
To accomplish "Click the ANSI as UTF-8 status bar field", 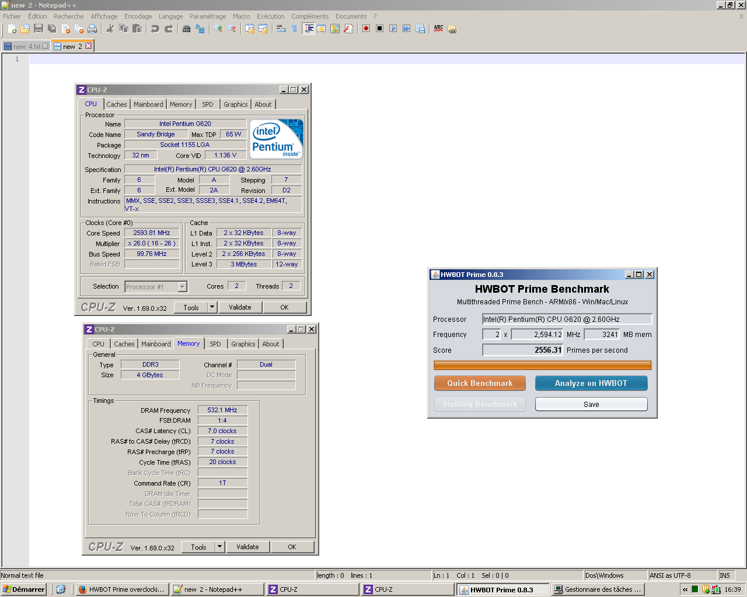I will click(682, 575).
